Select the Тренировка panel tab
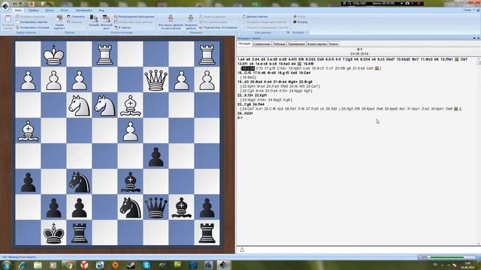Screen dimensions: 481x270 [x=296, y=44]
